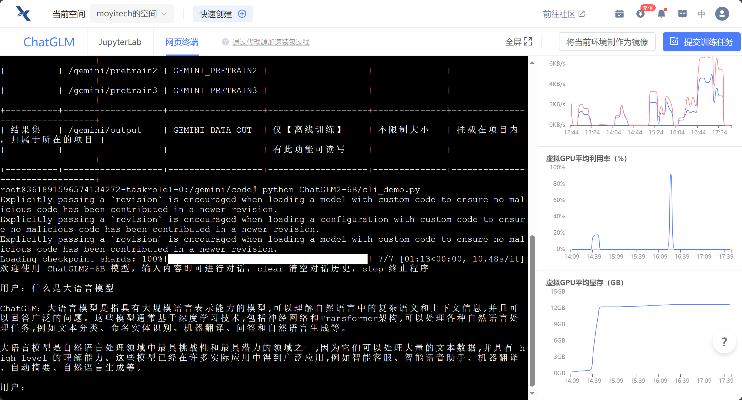Click the 12GB line in the GPU memory chart
The image size is (742, 400).
[x=665, y=306]
